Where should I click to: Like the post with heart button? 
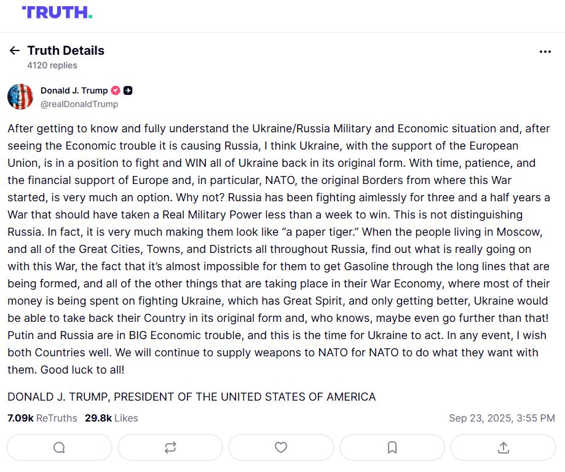coord(281,447)
